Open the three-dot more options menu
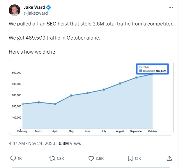182x168 pixels. 171,8
